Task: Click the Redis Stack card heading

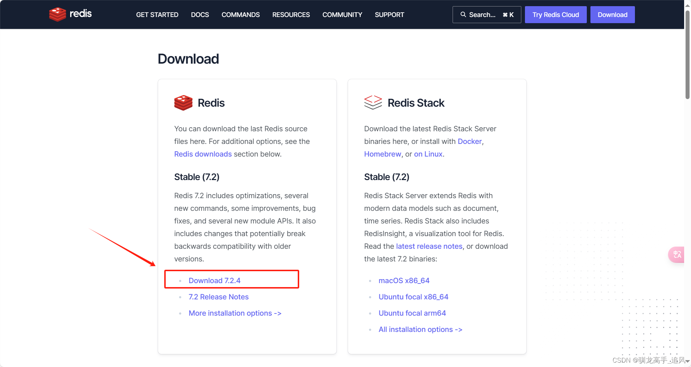Action: (416, 103)
